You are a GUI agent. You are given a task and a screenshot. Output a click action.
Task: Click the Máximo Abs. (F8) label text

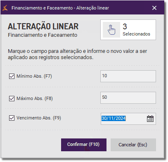[x=35, y=98]
